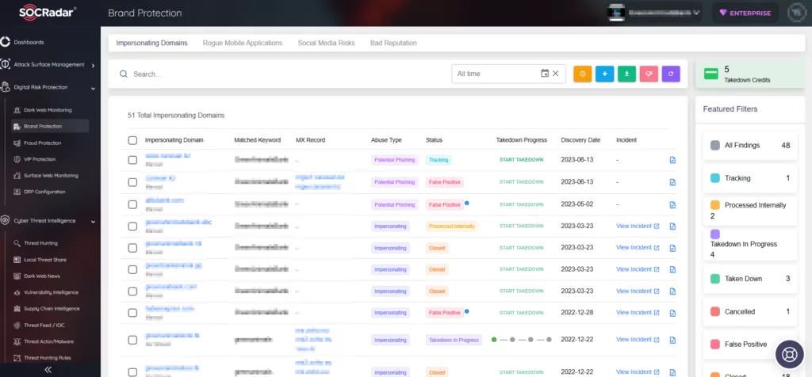The height and width of the screenshot is (377, 812).
Task: Click the Cyber Threat Intelligence eye icon
Action: click(6, 221)
